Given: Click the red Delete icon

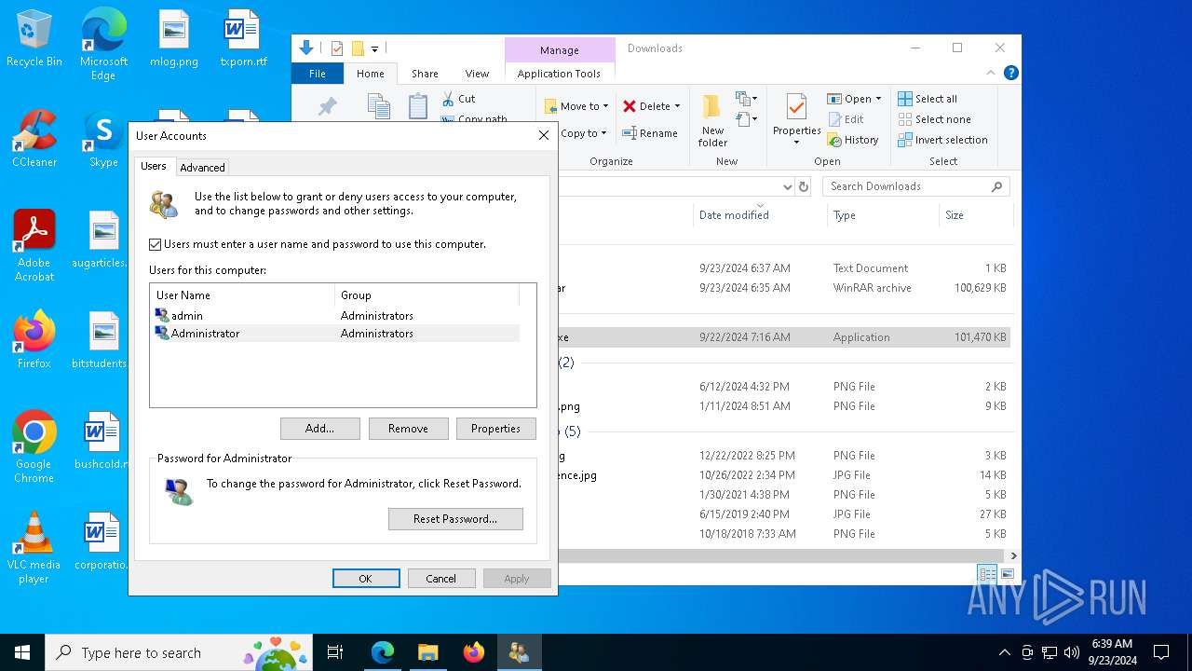Looking at the screenshot, I should [x=630, y=106].
